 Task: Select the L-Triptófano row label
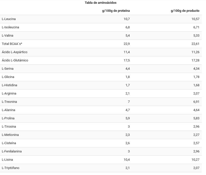click(x=10, y=168)
